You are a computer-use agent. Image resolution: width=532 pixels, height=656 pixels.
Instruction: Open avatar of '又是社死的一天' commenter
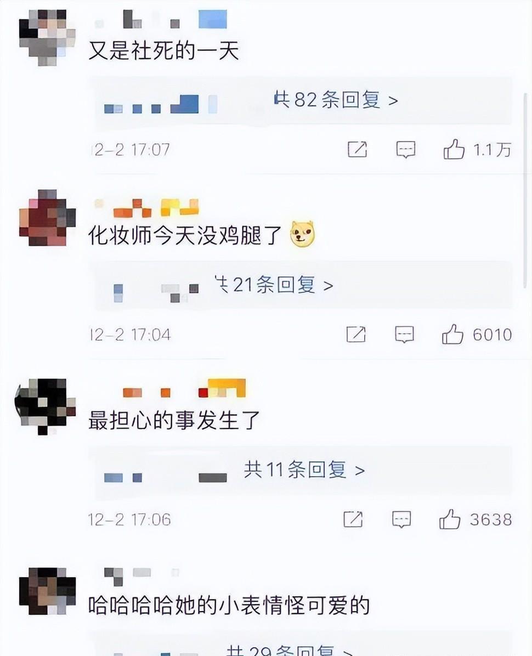(x=47, y=37)
